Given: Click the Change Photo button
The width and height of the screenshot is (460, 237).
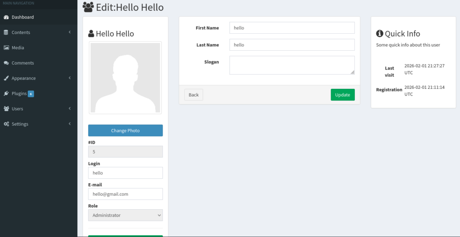Looking at the screenshot, I should point(125,131).
